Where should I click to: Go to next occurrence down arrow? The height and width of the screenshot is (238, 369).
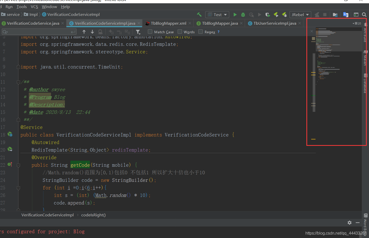pyautogui.click(x=92, y=32)
